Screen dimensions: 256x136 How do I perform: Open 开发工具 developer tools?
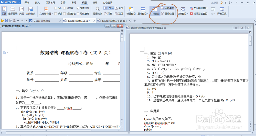(x=222, y=11)
